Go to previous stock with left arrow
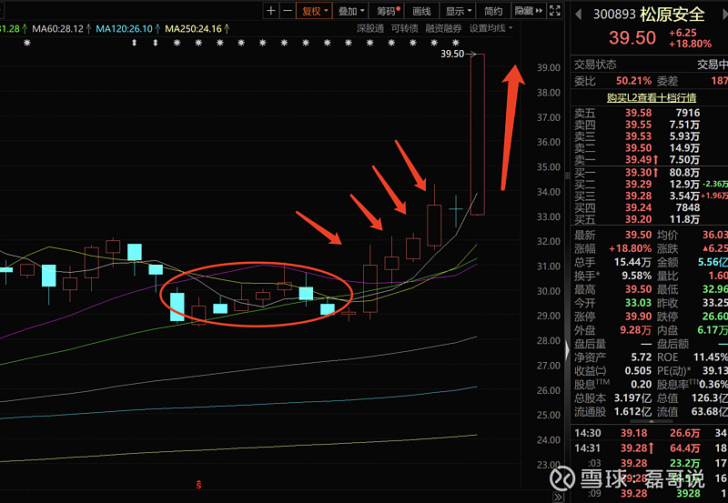 click(x=579, y=15)
